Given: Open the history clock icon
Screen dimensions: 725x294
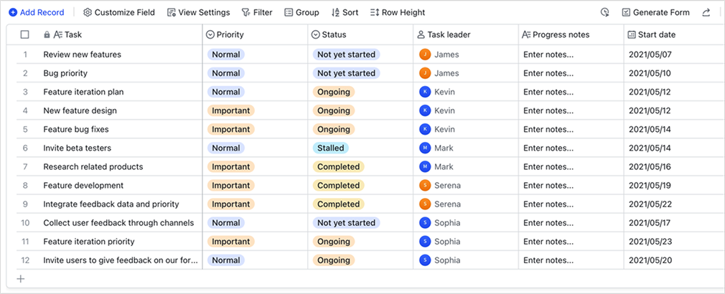Looking at the screenshot, I should click(x=604, y=12).
